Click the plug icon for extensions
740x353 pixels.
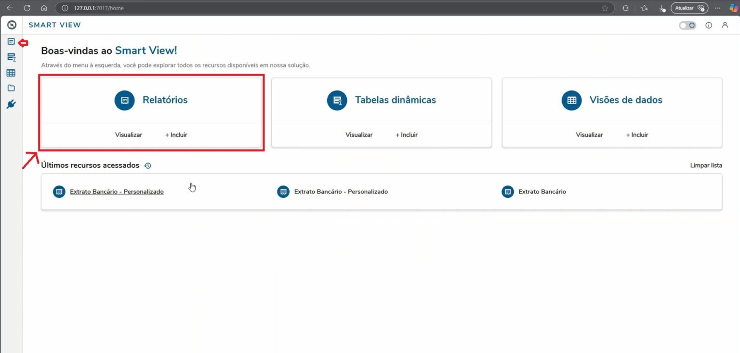pos(11,104)
